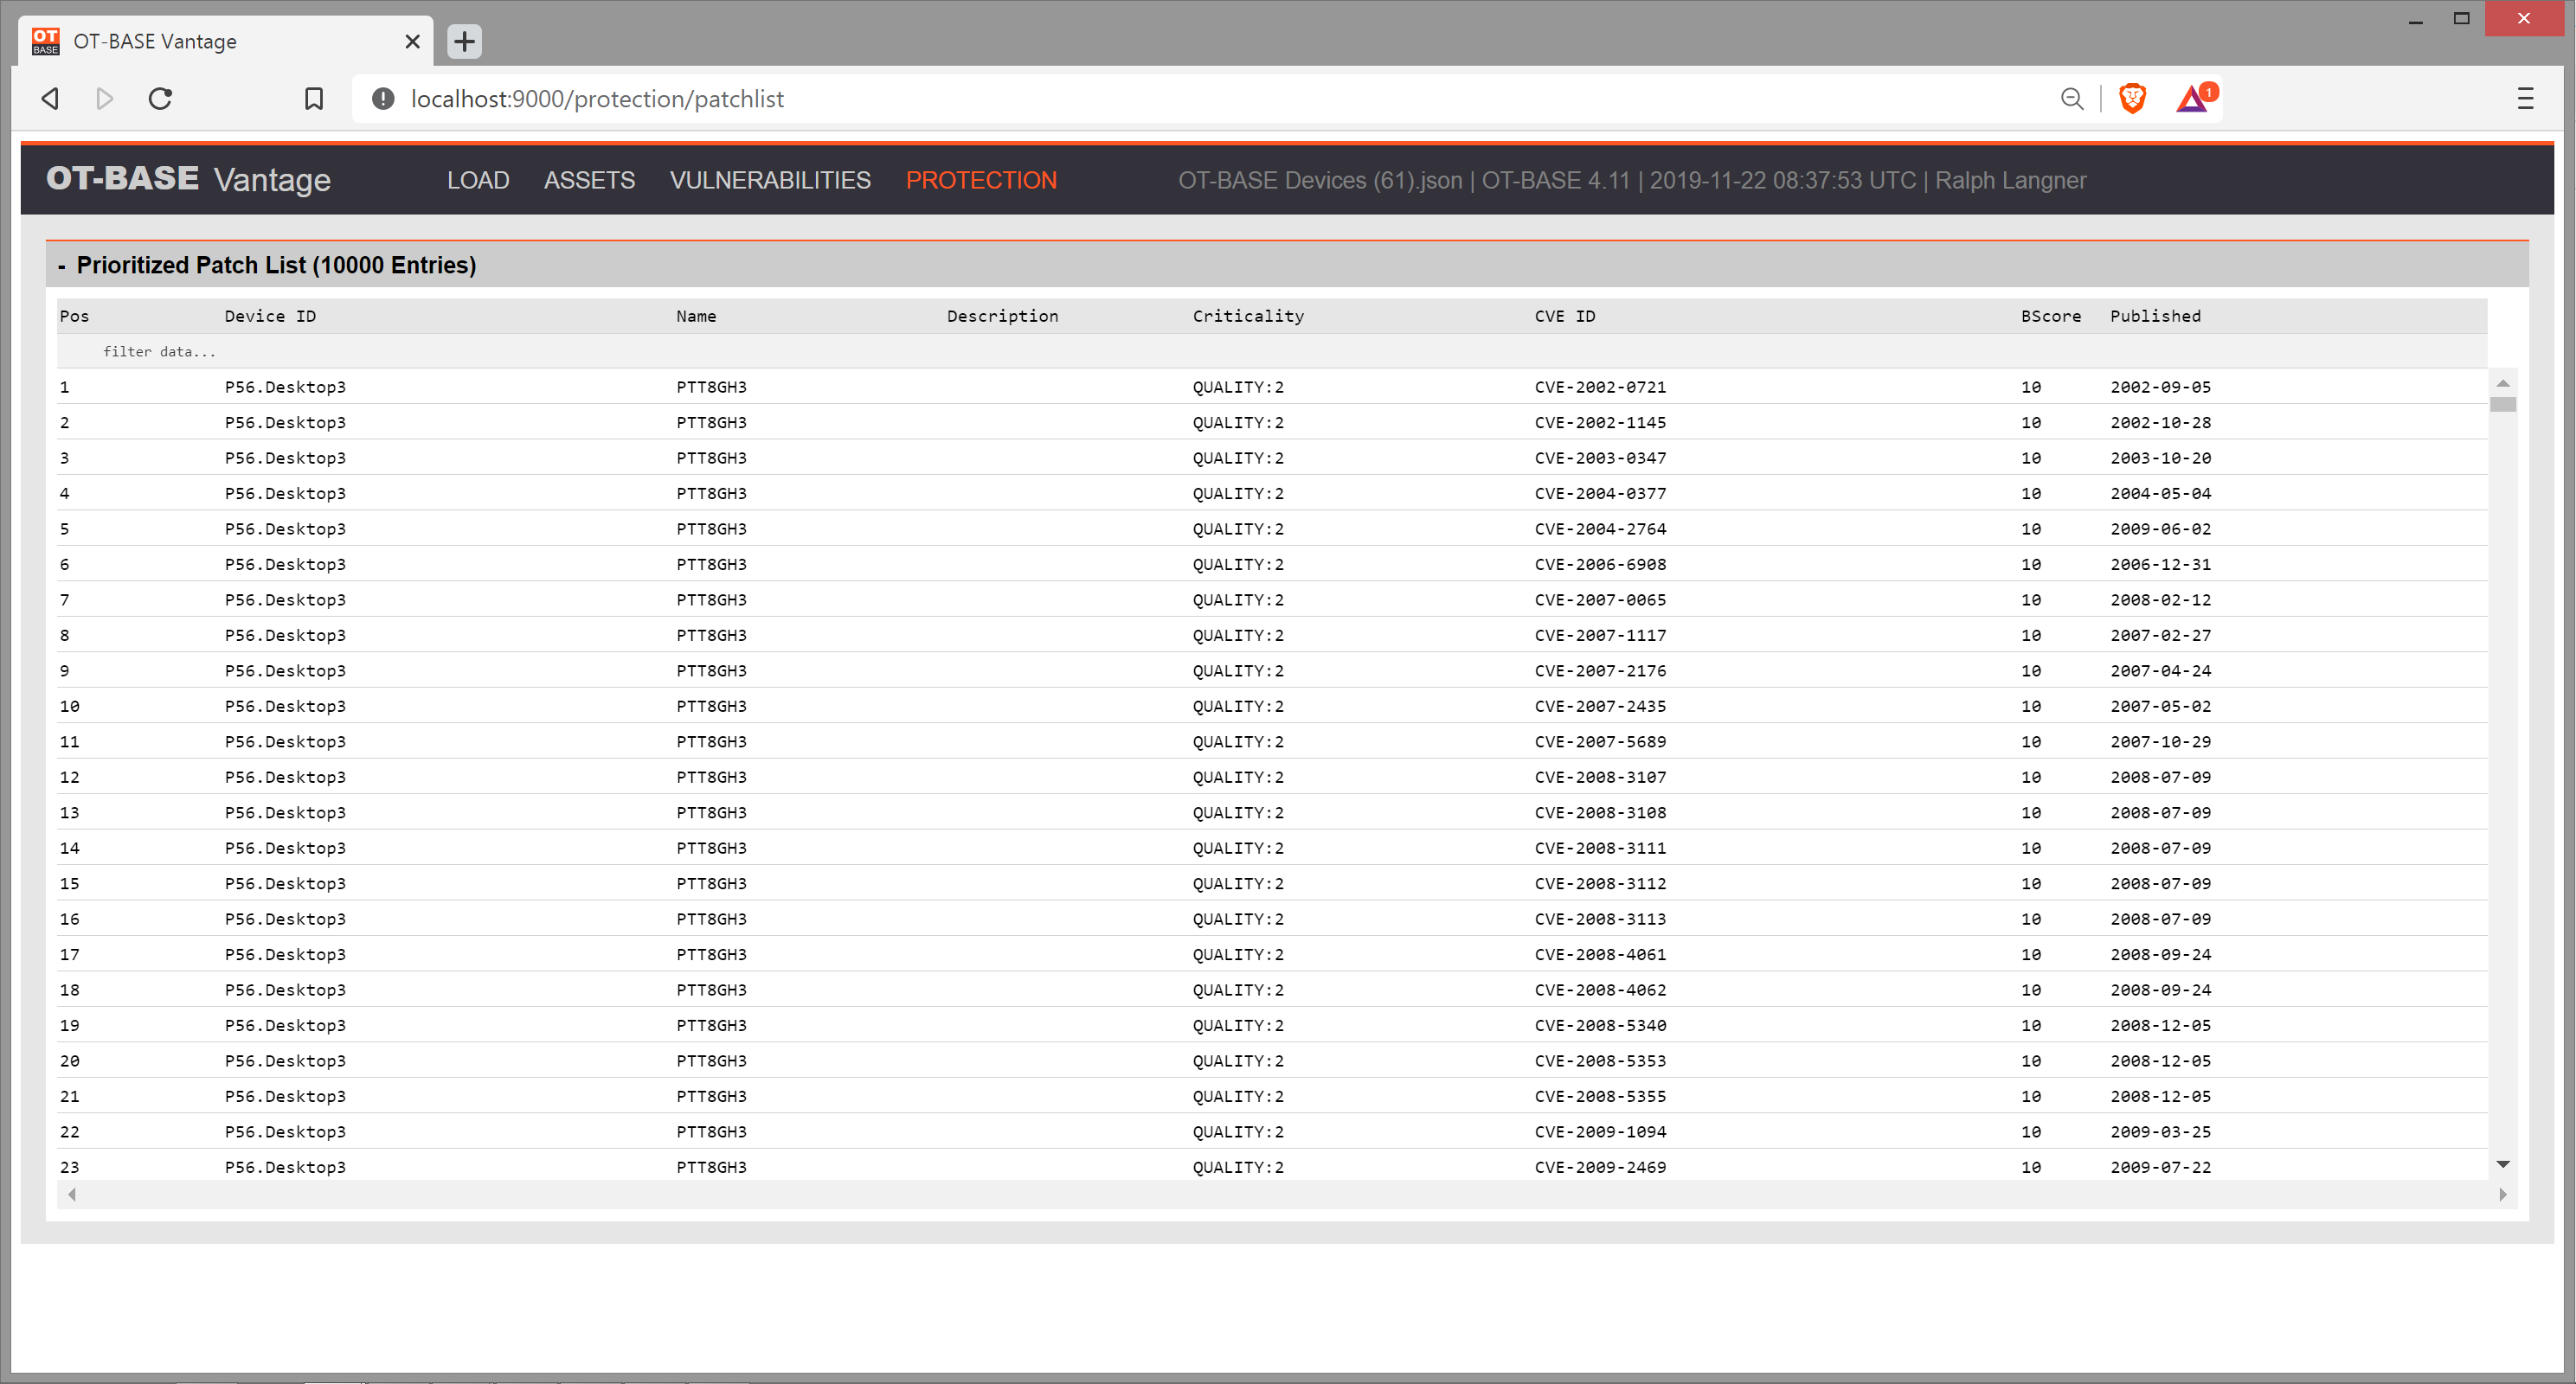Click PTT8GH3 name in row 12
The width and height of the screenshot is (2576, 1384).
click(711, 777)
